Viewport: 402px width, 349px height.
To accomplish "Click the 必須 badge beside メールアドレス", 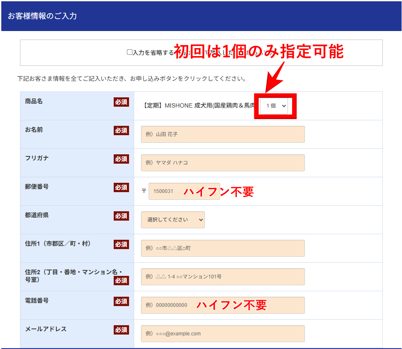I will (x=121, y=330).
